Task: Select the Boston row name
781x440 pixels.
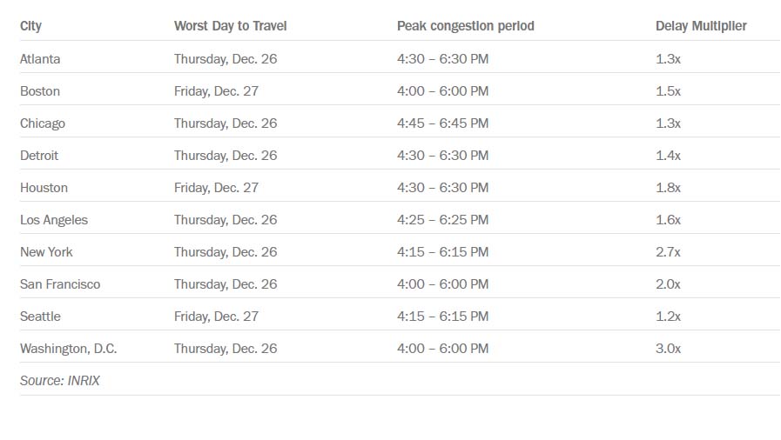Action: coord(40,91)
